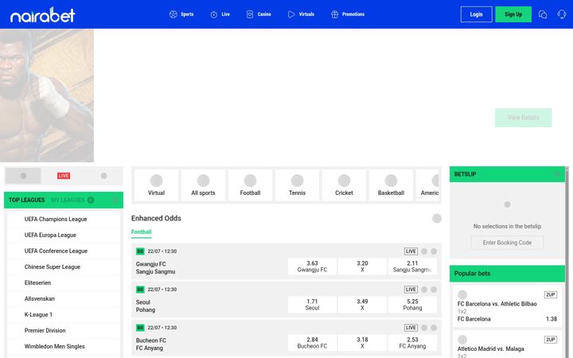The width and height of the screenshot is (573, 358).
Task: Open UEFA Conference League
Action: [64, 251]
